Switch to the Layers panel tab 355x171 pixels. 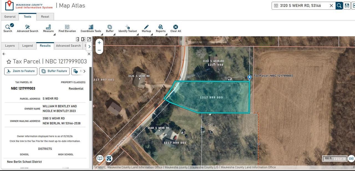point(10,46)
